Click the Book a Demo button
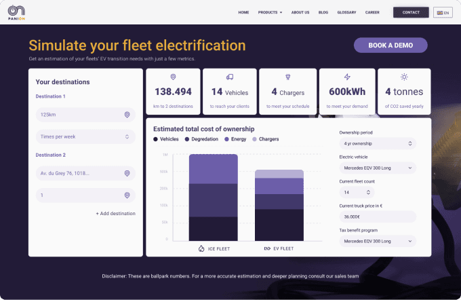Viewport: 461px width, 300px height. [x=390, y=45]
